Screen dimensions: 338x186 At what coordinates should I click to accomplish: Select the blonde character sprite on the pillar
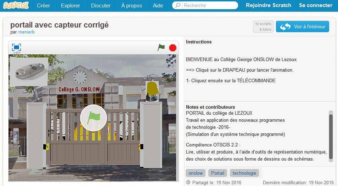(x=152, y=91)
